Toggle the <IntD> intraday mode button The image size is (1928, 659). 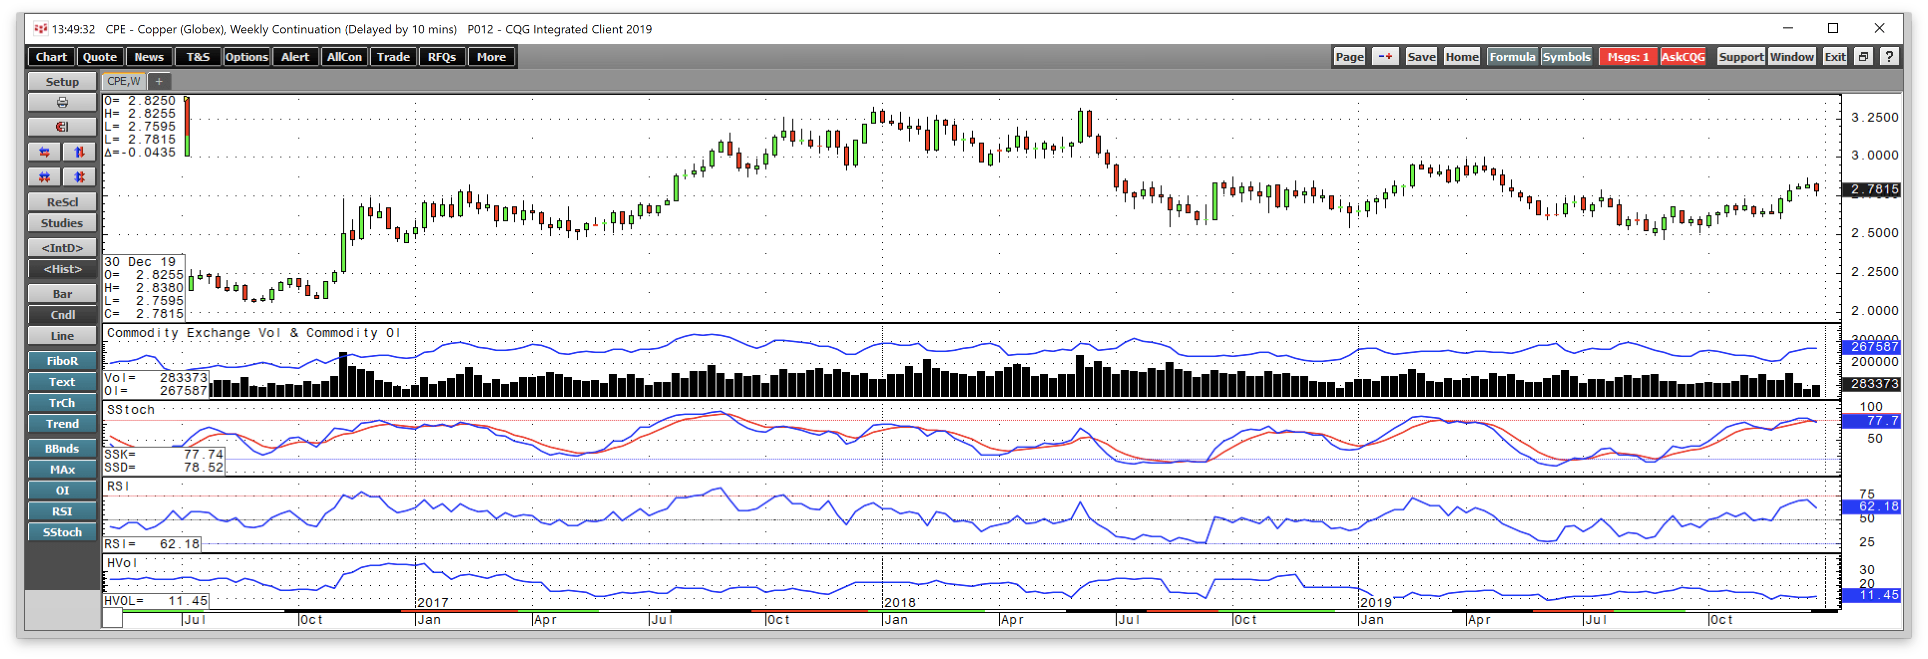[x=62, y=248]
